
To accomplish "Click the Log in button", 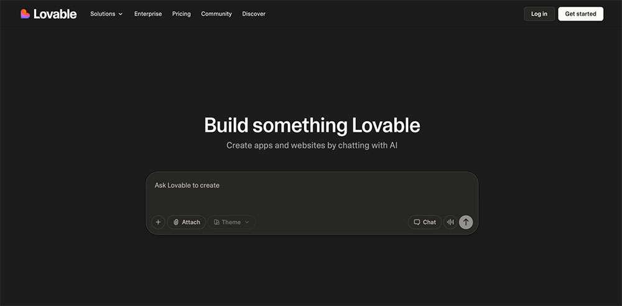I will [539, 14].
